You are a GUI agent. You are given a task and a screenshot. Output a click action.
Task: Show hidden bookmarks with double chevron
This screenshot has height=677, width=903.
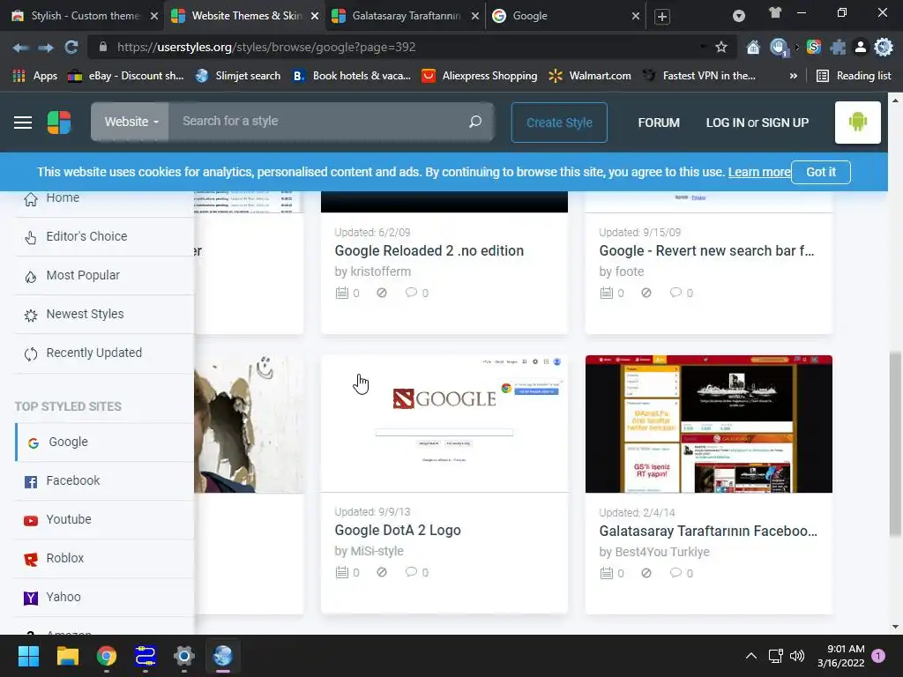pos(794,76)
